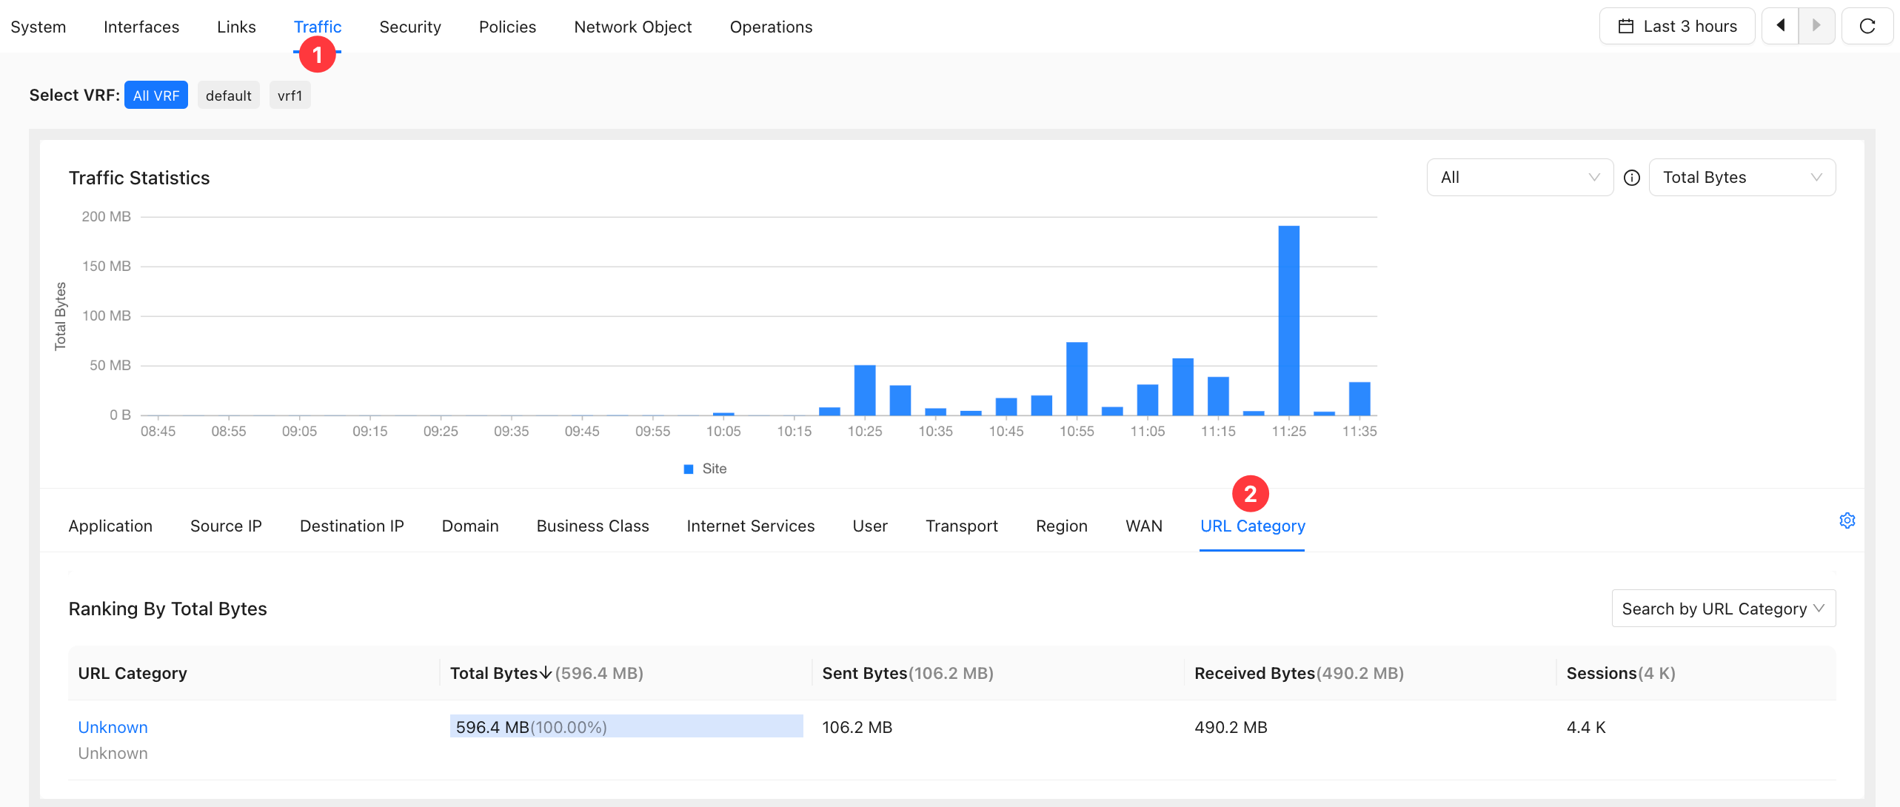Switch to the User tab

pos(870,526)
